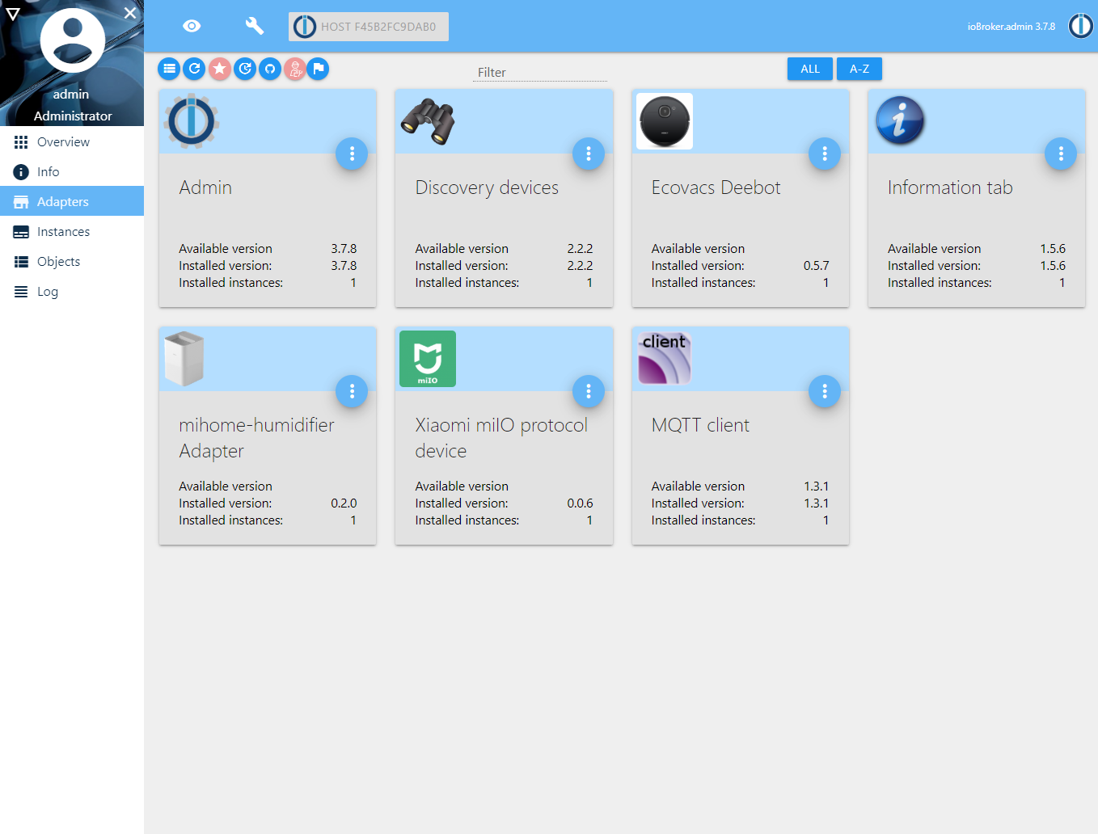Open Xiaomi miIO three-dot menu

pyautogui.click(x=589, y=391)
